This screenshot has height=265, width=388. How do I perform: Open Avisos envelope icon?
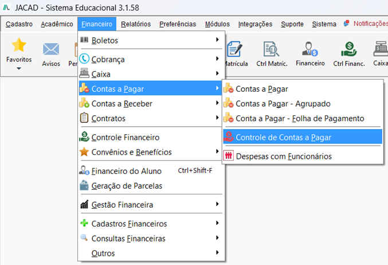(x=51, y=49)
